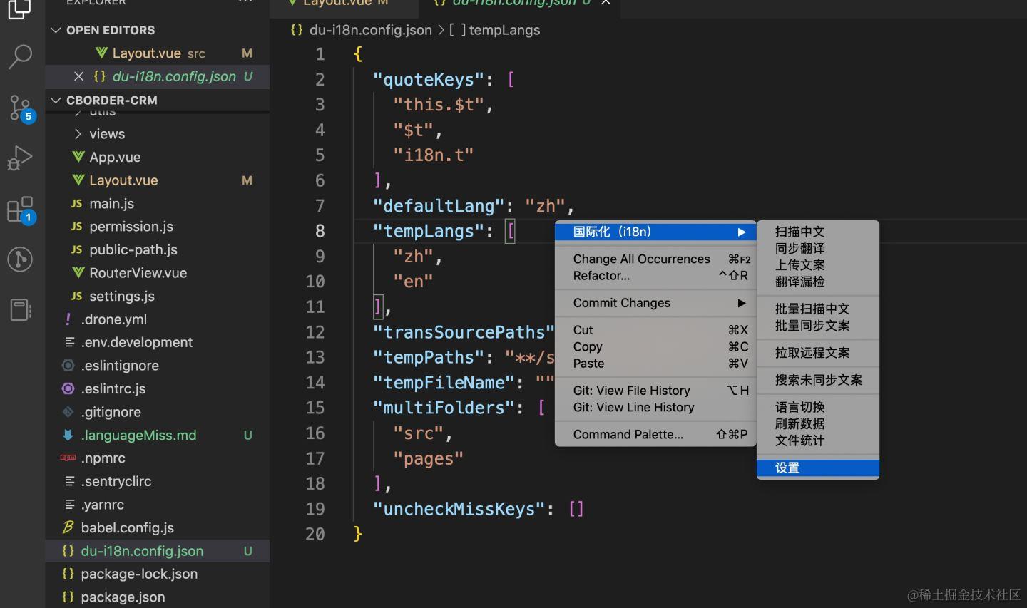Viewport: 1027px width, 608px height.
Task: Open the Search view
Action: click(21, 56)
